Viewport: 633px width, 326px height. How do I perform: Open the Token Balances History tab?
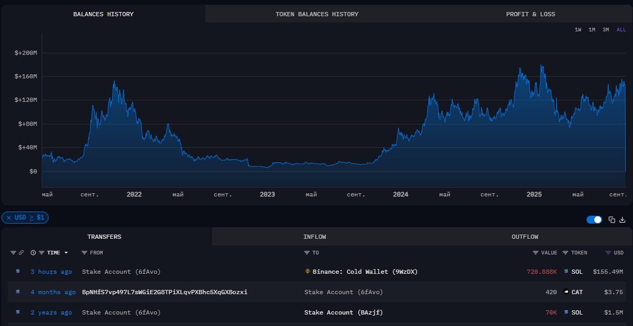tap(317, 14)
